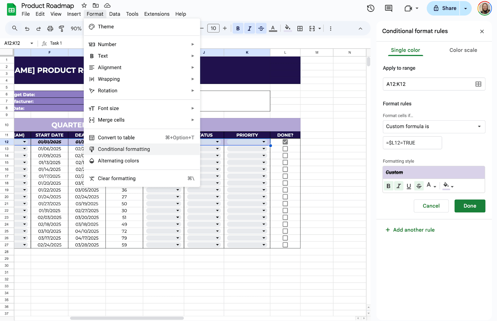Click the toolbar fill color bucket icon
The image size is (497, 321).
[288, 28]
